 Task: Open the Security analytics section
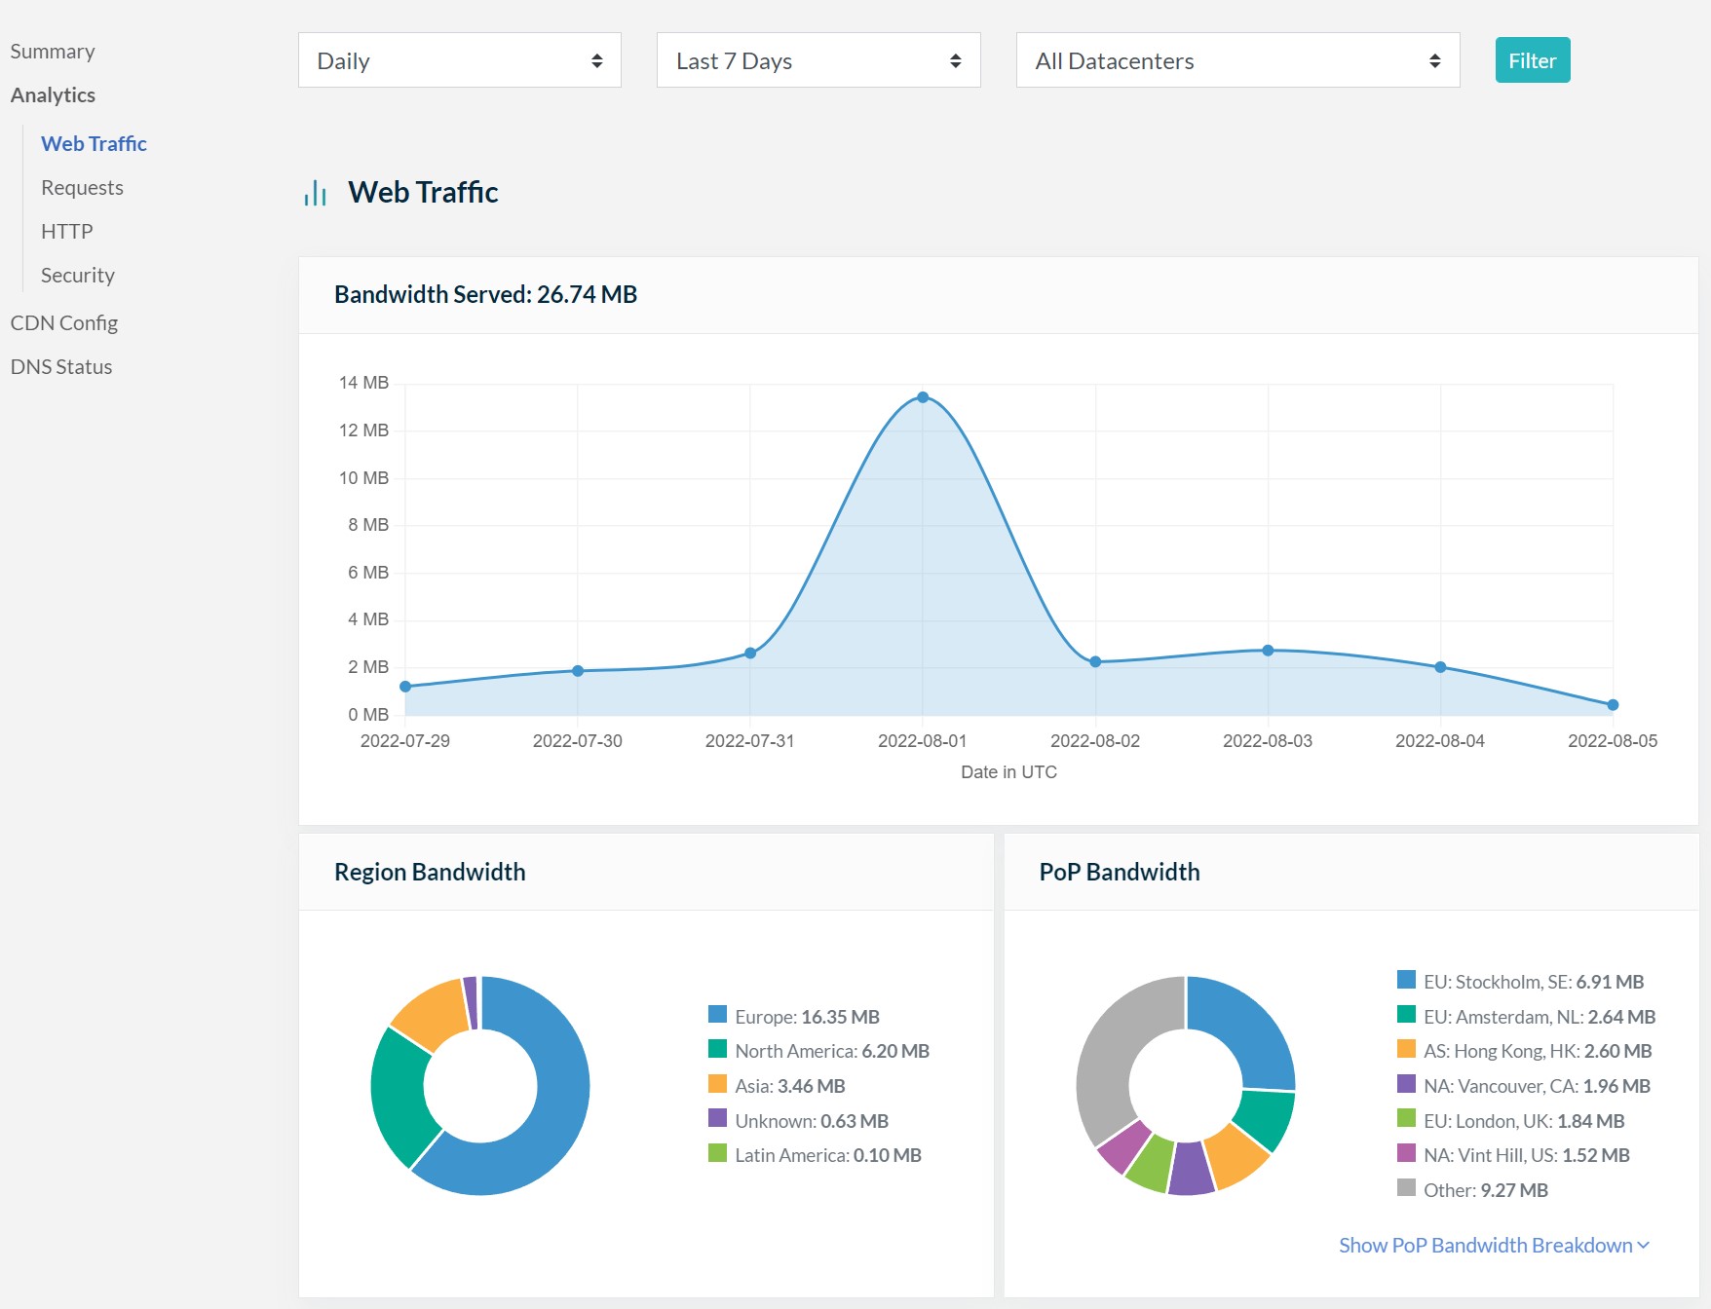(78, 276)
